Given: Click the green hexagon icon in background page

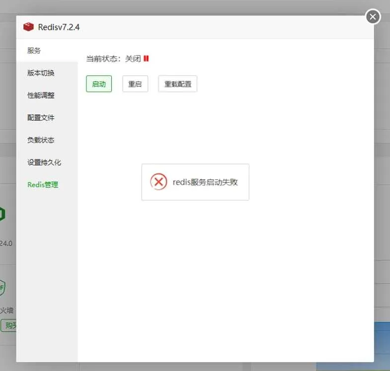Looking at the screenshot, I should (x=2, y=214).
